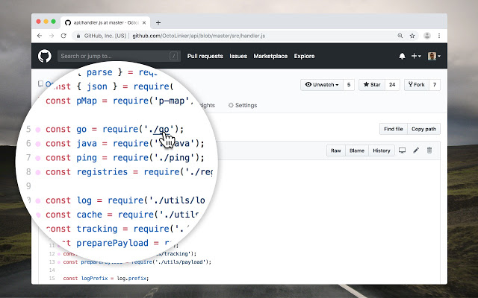
Task: Expand the plus create-new dropdown
Action: [x=416, y=56]
